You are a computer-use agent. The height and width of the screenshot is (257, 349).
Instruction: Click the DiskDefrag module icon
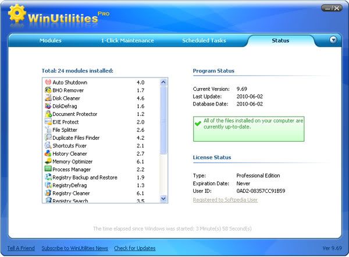click(48, 106)
